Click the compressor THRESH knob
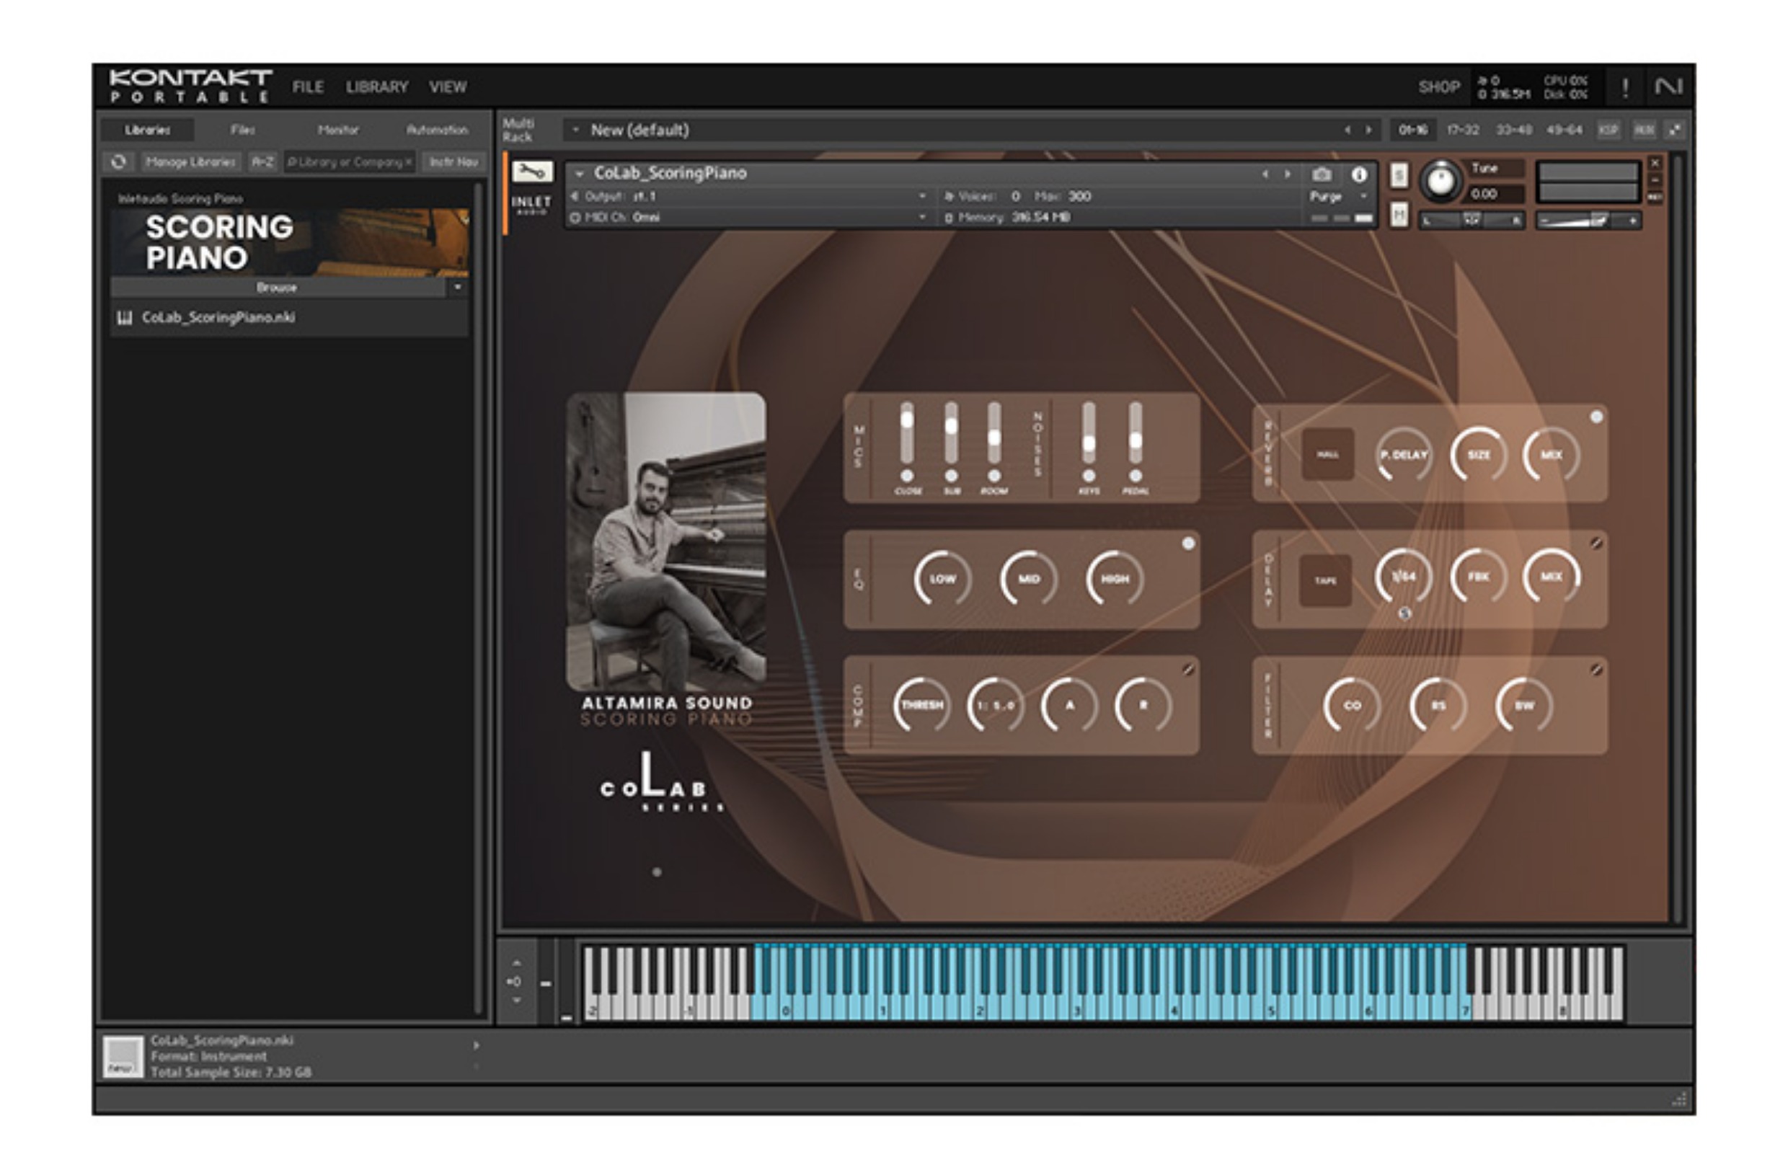This screenshot has height=1162, width=1788. [922, 705]
